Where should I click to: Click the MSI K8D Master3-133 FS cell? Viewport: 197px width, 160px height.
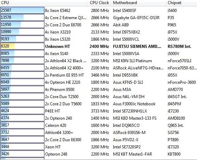(135, 118)
